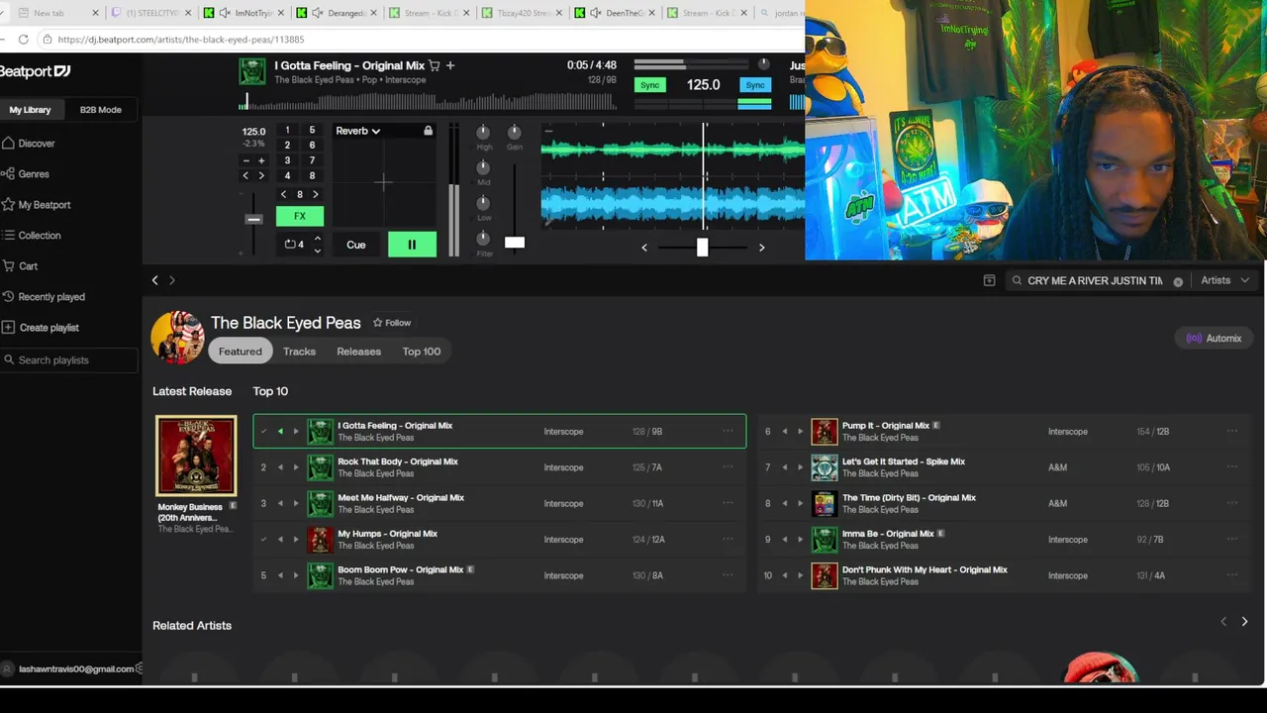
Task: Trigger hot cue pad 8
Action: tap(312, 176)
